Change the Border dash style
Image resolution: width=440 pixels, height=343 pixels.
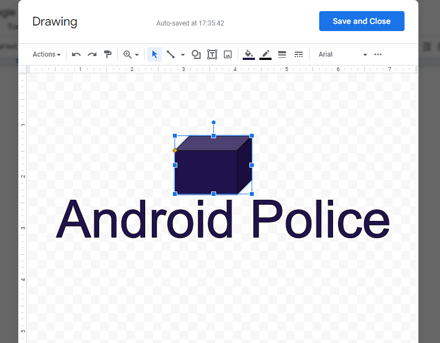click(x=299, y=54)
